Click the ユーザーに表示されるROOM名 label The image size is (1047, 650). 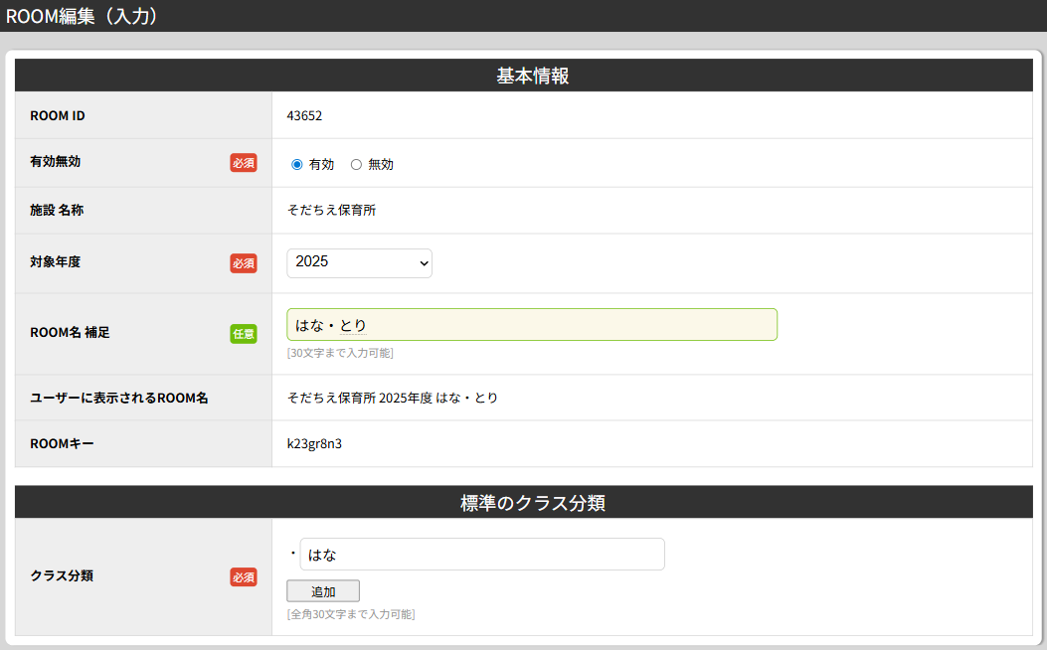click(x=119, y=398)
